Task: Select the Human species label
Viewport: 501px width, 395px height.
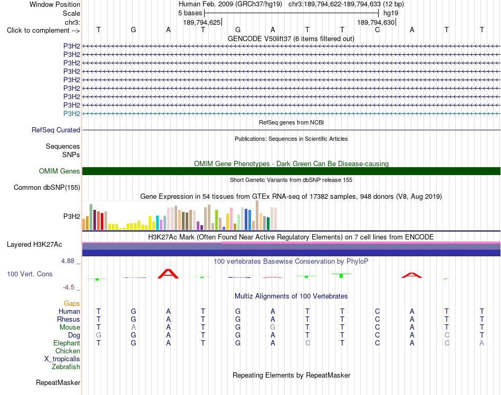Action: point(69,311)
